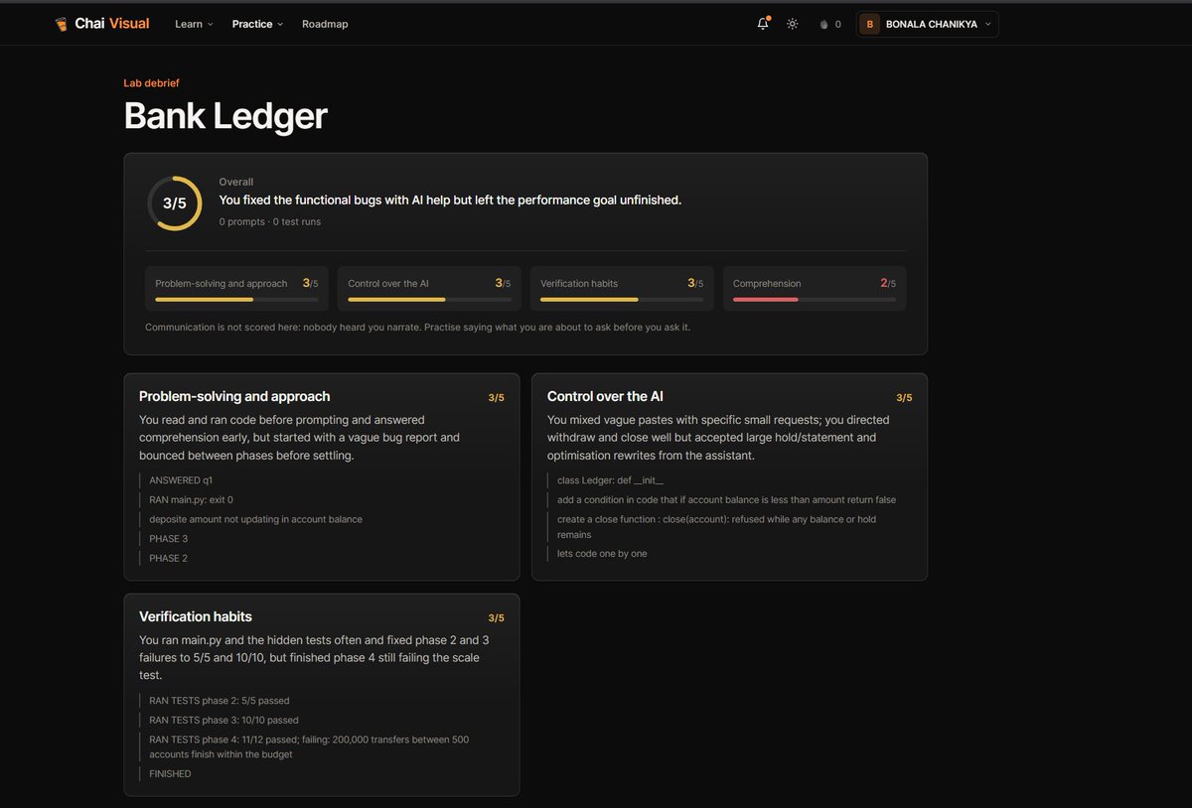This screenshot has width=1192, height=808.
Task: Click the '0 prompts · 0 test runs' text
Action: (270, 222)
